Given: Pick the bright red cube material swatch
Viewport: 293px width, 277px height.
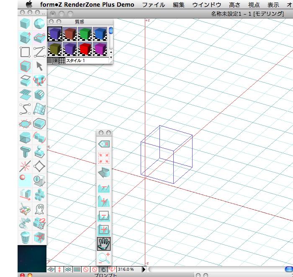Looking at the screenshot, I should [85, 49].
